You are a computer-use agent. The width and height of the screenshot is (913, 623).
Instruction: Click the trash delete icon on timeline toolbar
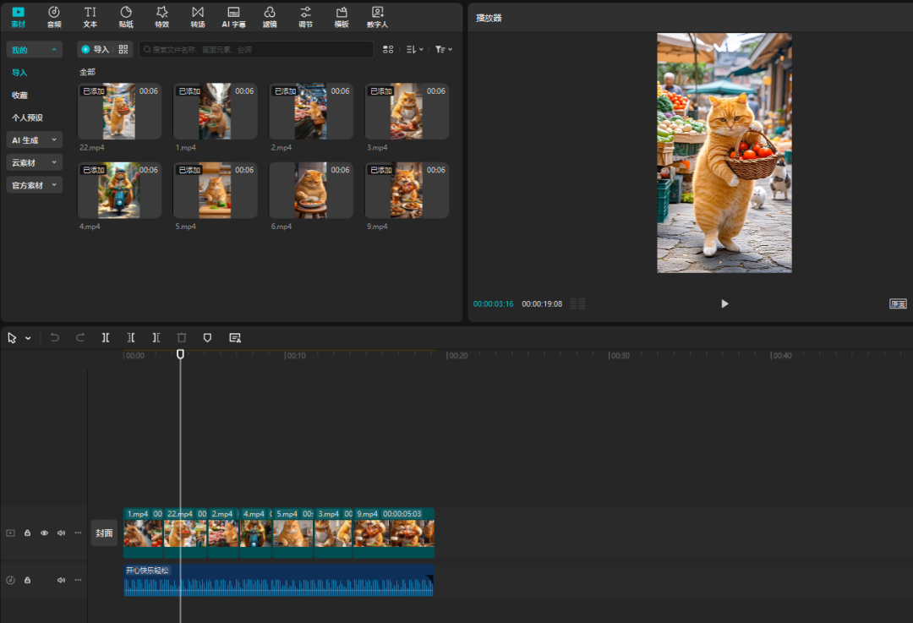tap(182, 337)
